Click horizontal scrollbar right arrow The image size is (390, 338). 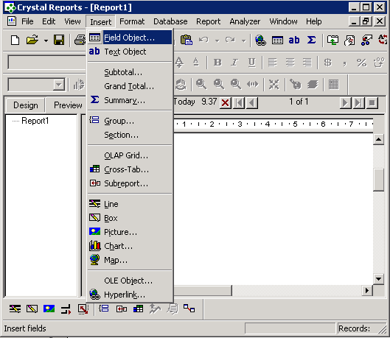(x=367, y=290)
